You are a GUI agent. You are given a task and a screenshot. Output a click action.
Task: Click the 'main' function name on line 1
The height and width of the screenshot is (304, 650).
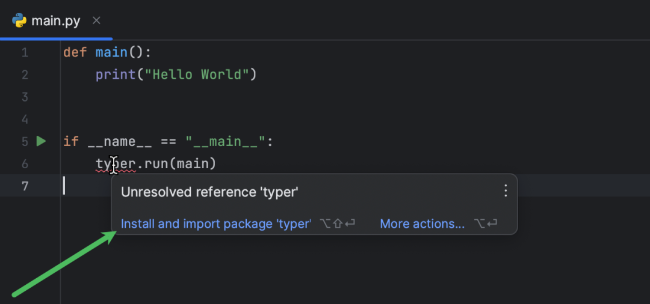click(111, 52)
